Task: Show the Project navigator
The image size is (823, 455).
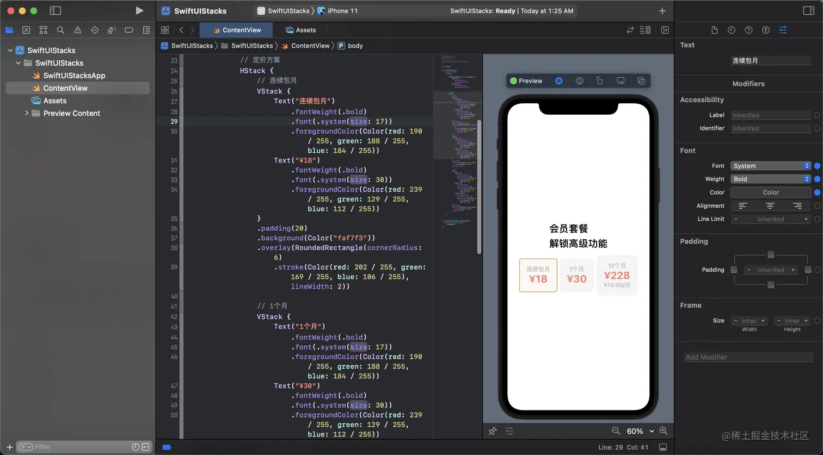Action: coord(9,30)
